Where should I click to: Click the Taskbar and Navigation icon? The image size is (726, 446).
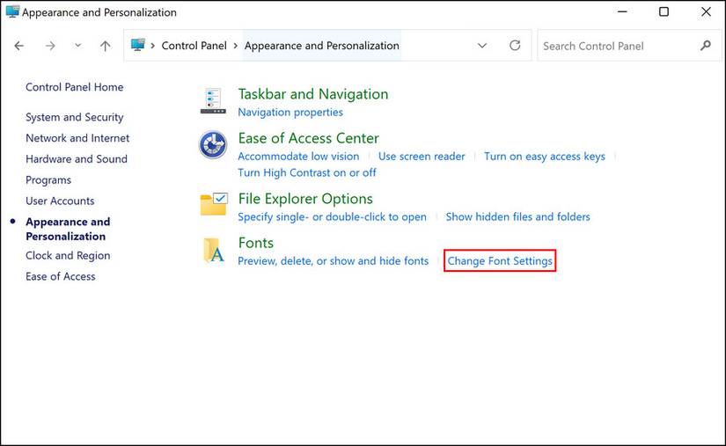(x=213, y=101)
